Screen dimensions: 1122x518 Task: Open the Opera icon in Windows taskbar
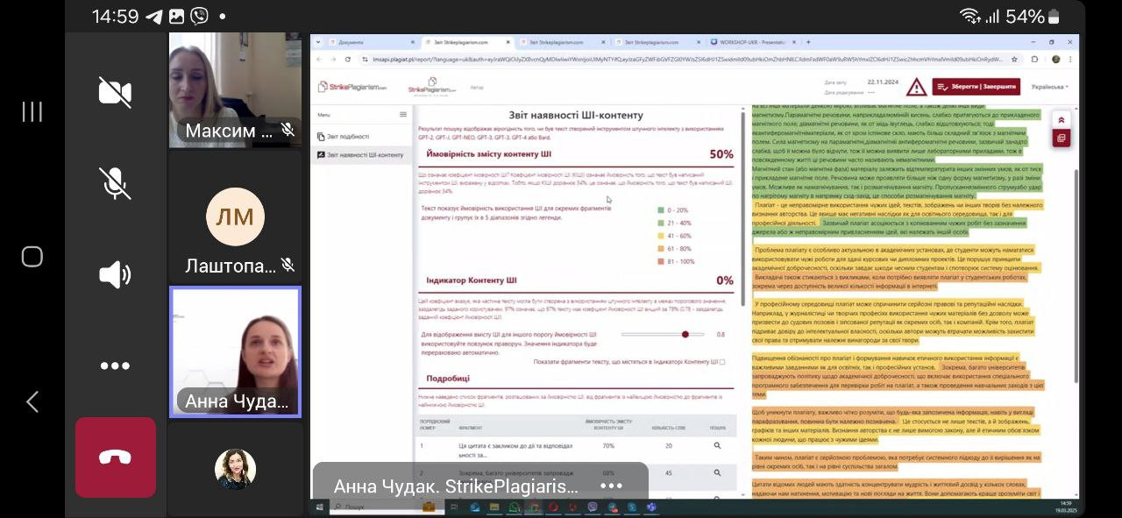point(553,507)
